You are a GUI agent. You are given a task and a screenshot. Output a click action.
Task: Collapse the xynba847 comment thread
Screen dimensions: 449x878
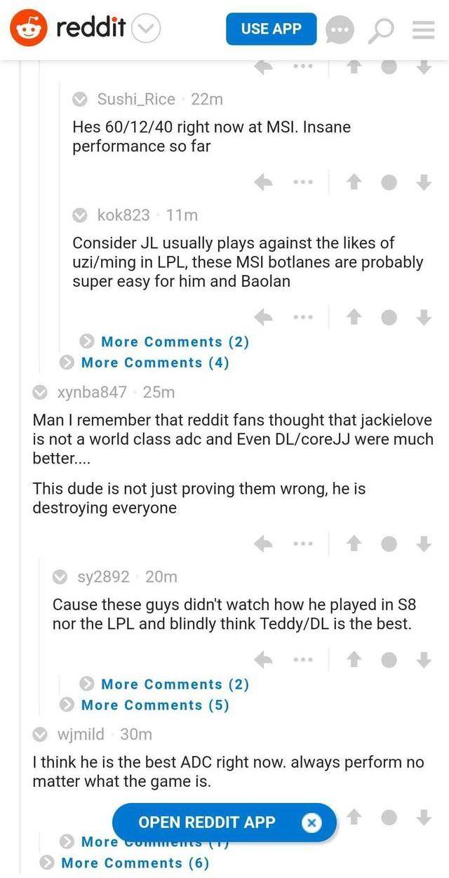pyautogui.click(x=41, y=392)
